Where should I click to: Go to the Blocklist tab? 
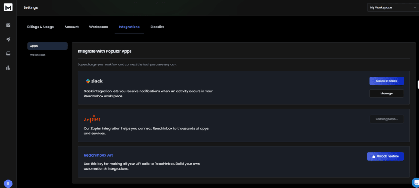[157, 27]
